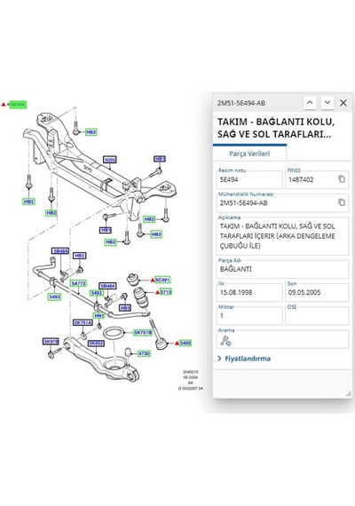Screen dimensions: 355x506
Task: Open the Parça Verileri tab
Action: pyautogui.click(x=249, y=154)
